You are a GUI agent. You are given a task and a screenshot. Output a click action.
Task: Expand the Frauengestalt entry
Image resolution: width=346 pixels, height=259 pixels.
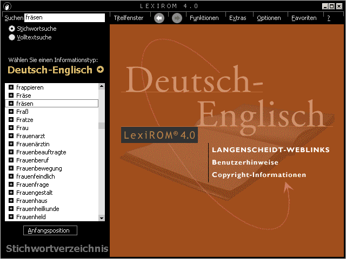coord(11,193)
